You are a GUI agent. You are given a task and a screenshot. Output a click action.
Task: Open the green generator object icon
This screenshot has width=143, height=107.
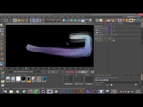[x=71, y=21]
